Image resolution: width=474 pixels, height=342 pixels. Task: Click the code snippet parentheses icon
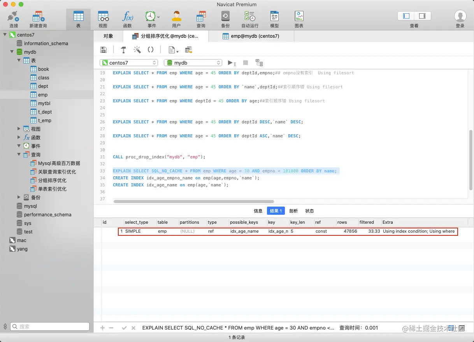tap(151, 50)
